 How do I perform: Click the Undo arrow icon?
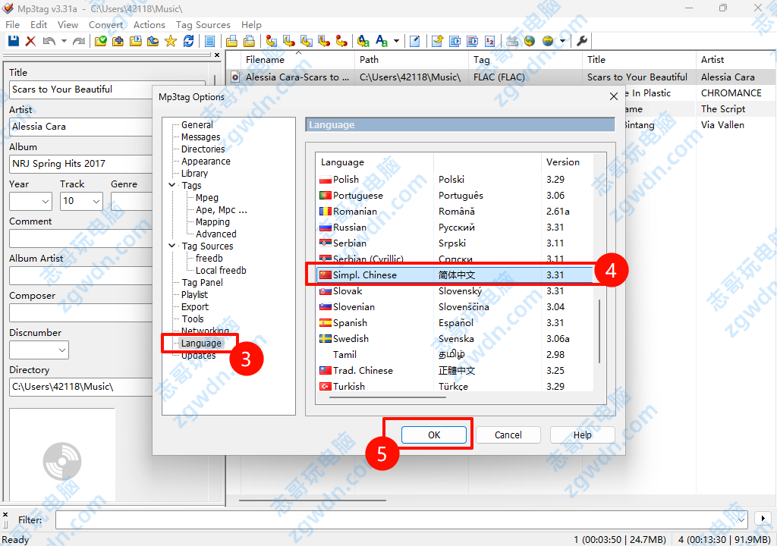[49, 41]
